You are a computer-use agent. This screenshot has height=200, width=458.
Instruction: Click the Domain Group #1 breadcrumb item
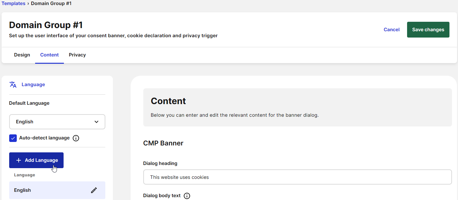coord(51,3)
